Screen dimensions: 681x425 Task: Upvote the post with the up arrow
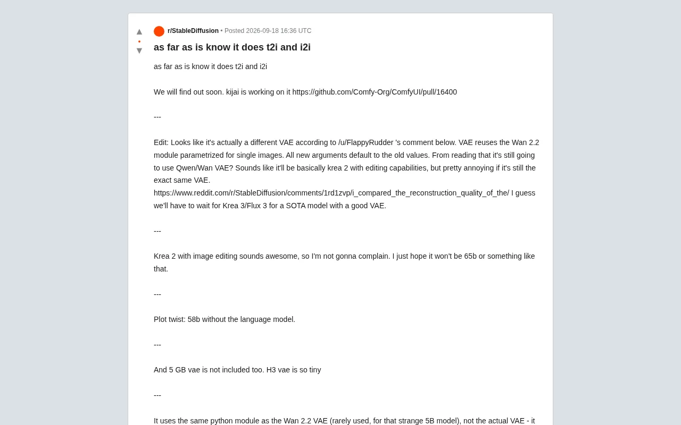click(139, 32)
